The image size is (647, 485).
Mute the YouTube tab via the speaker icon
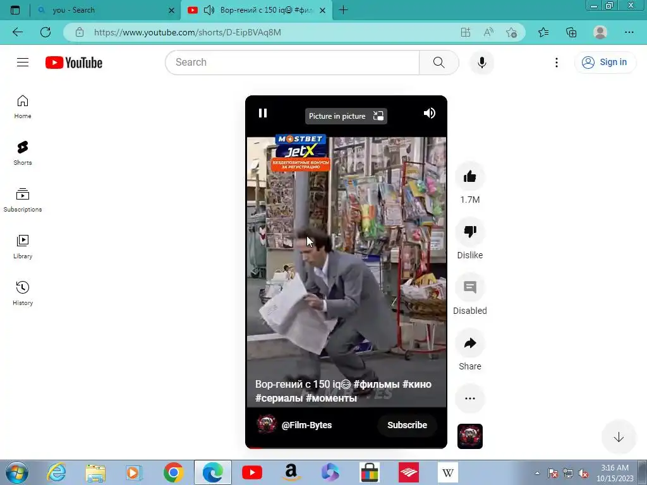tap(209, 10)
